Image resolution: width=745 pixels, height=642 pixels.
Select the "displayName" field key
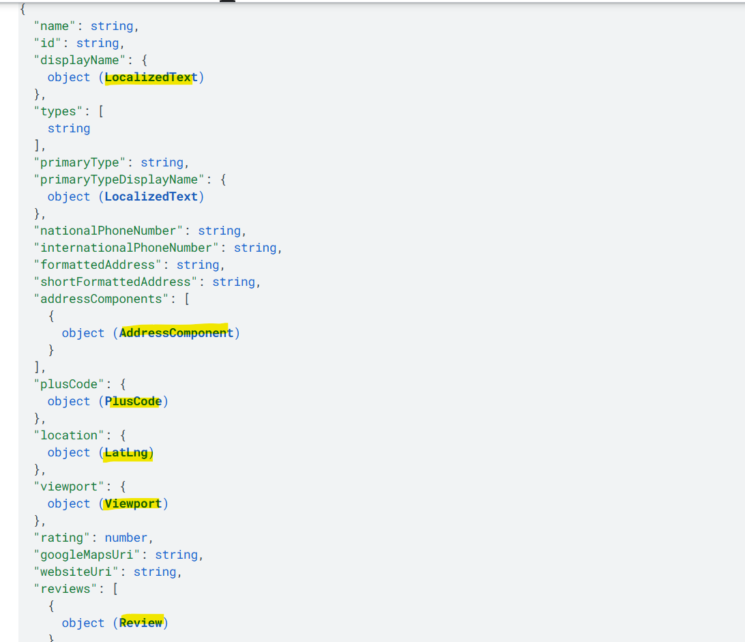click(80, 60)
